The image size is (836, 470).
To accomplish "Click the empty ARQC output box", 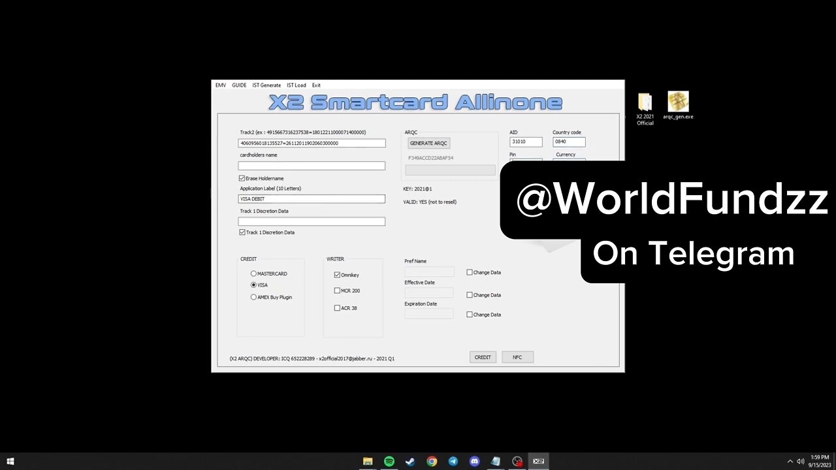I will pyautogui.click(x=450, y=170).
